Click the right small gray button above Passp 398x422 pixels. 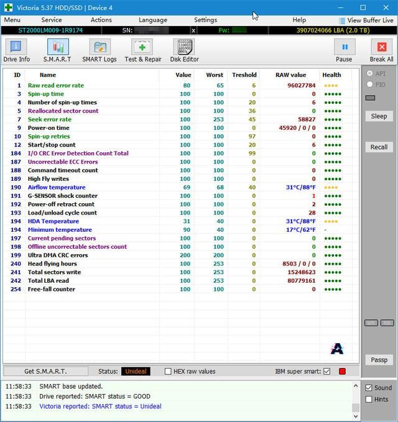(x=387, y=323)
